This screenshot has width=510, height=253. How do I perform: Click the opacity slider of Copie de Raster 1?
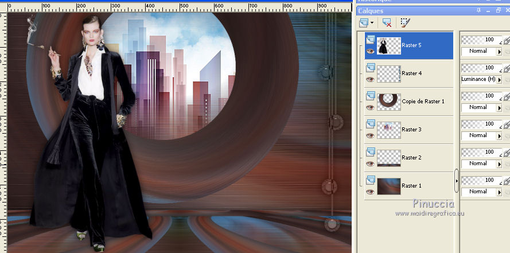(482, 96)
